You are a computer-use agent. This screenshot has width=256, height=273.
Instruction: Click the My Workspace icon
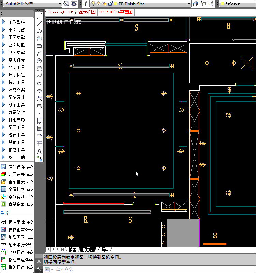pos(74,4)
